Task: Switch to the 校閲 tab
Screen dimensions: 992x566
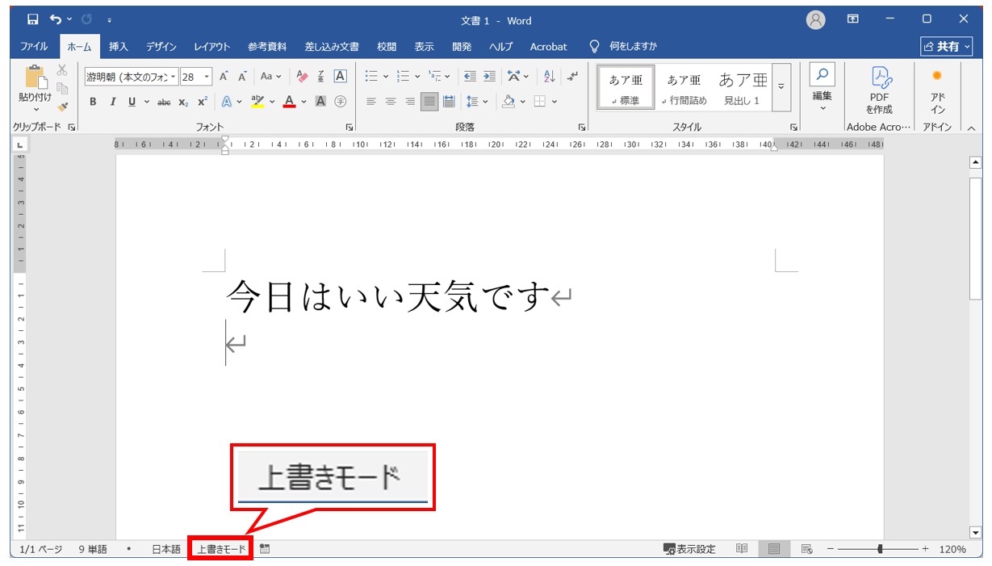Action: click(387, 47)
